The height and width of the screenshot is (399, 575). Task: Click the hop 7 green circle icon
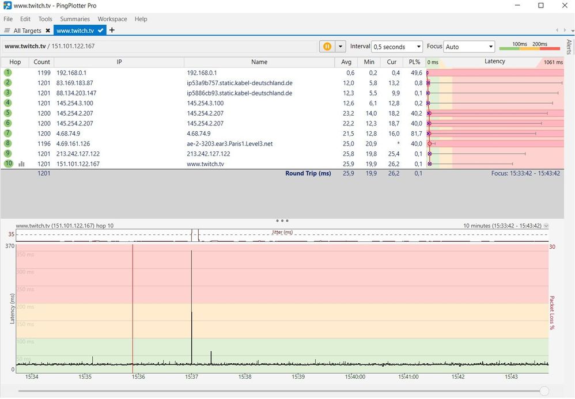tap(7, 134)
